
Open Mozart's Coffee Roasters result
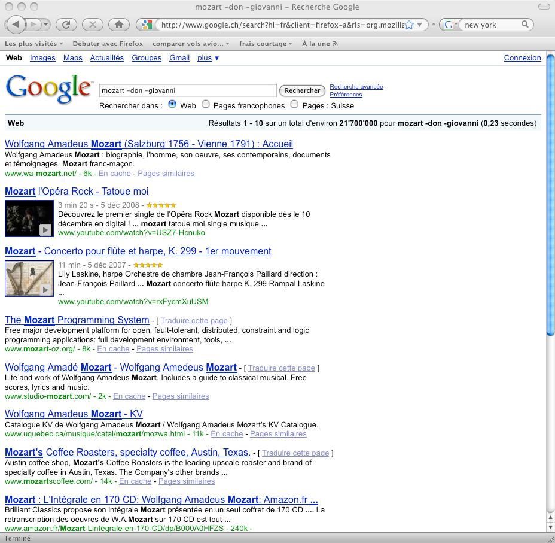pyautogui.click(x=127, y=453)
